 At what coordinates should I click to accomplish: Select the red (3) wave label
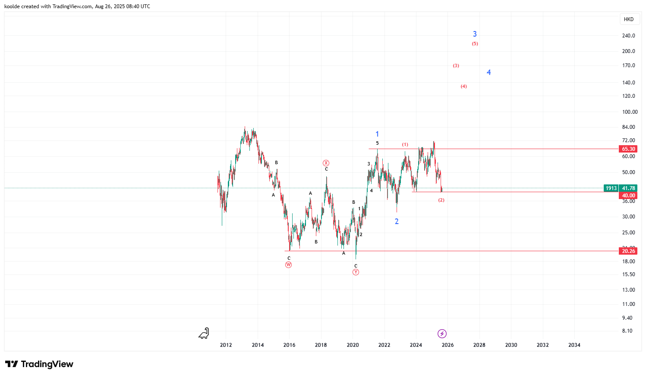click(456, 65)
